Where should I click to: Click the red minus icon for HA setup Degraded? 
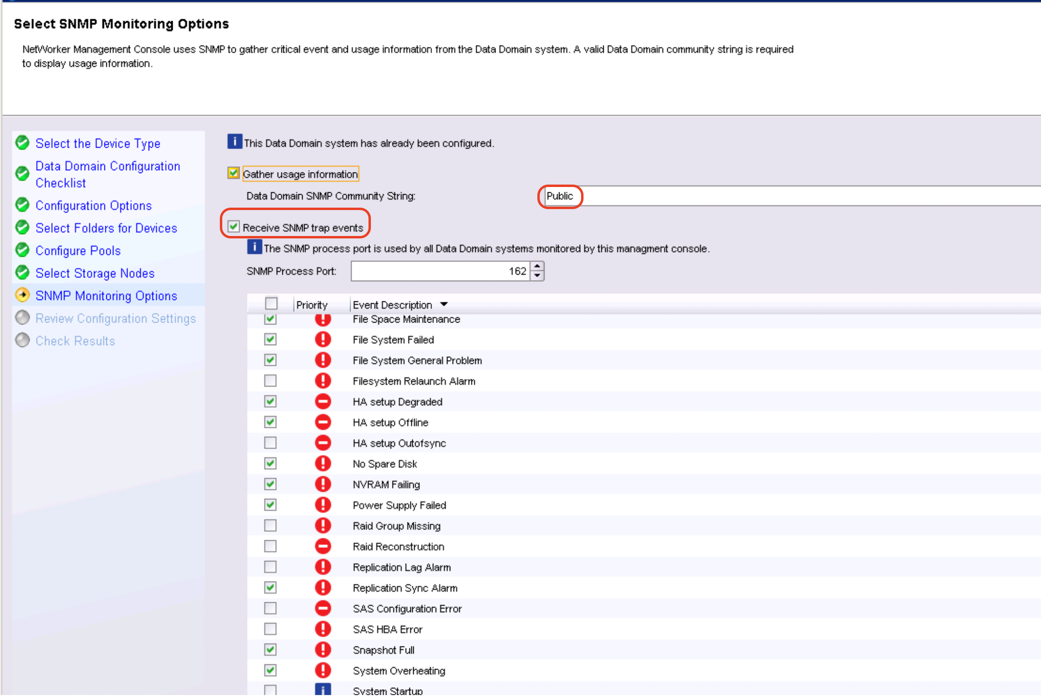coord(323,401)
